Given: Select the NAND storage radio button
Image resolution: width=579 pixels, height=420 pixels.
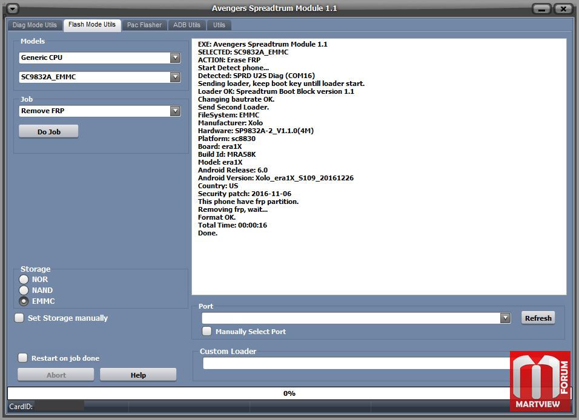Looking at the screenshot, I should (24, 290).
